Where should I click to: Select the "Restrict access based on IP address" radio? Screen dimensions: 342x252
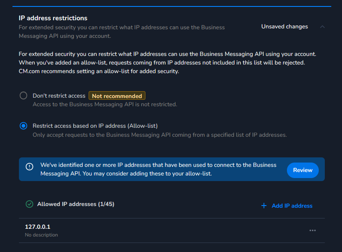point(24,126)
